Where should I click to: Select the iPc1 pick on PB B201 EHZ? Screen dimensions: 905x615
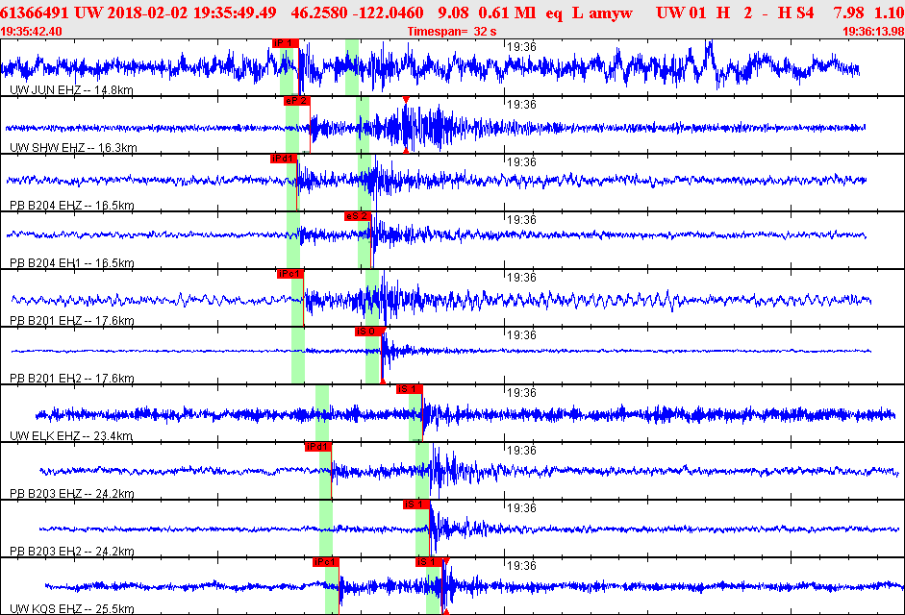(289, 273)
